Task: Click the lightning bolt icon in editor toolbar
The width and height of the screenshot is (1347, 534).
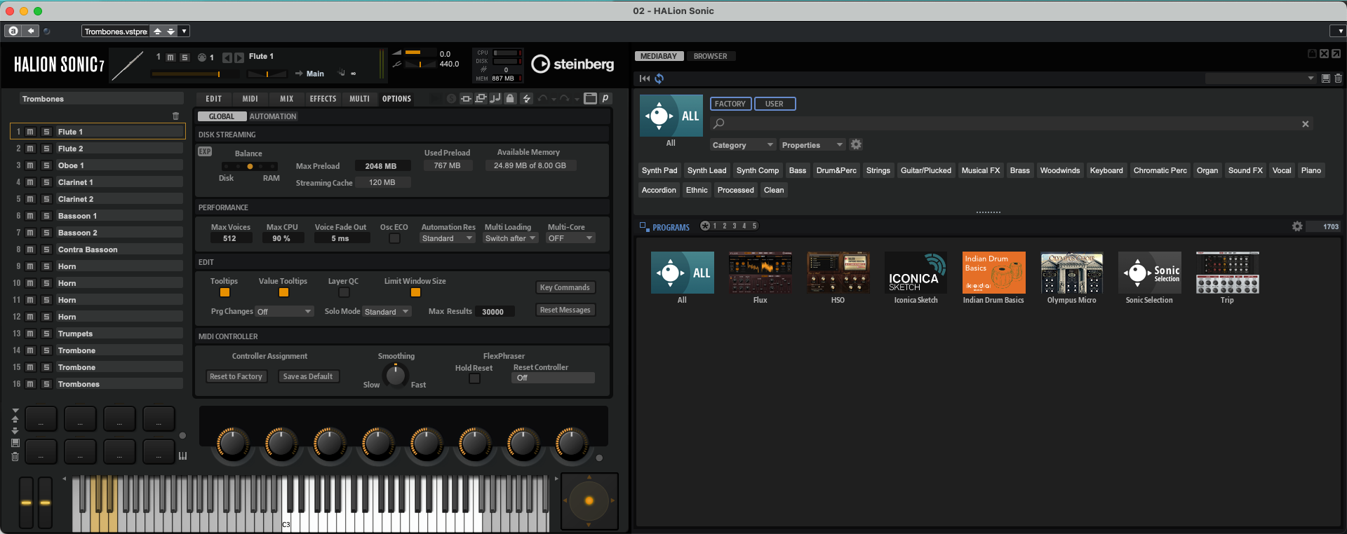Action: (526, 99)
